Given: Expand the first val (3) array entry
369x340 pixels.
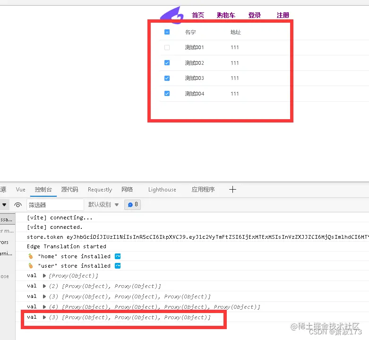Looking at the screenshot, I should (44, 296).
